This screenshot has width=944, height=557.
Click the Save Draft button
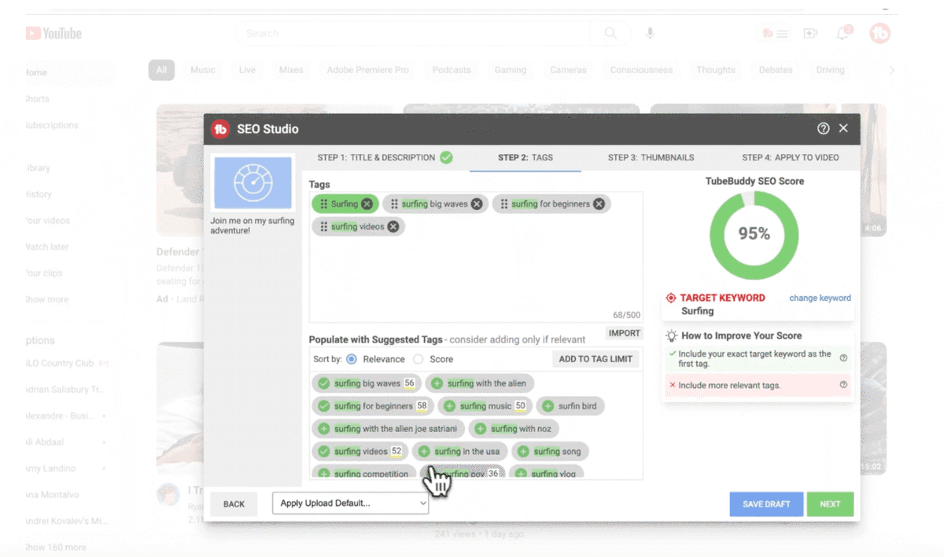tap(765, 504)
